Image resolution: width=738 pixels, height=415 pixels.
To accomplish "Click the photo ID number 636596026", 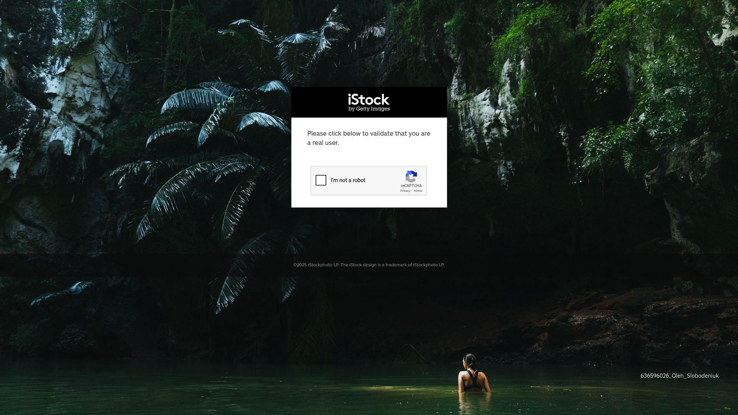I will tap(655, 376).
